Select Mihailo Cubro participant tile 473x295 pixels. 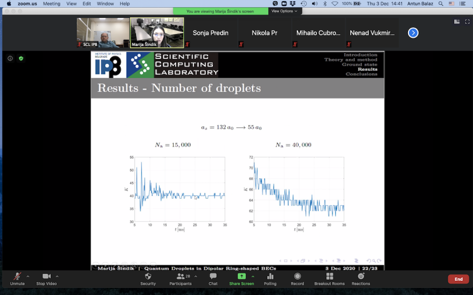point(318,32)
